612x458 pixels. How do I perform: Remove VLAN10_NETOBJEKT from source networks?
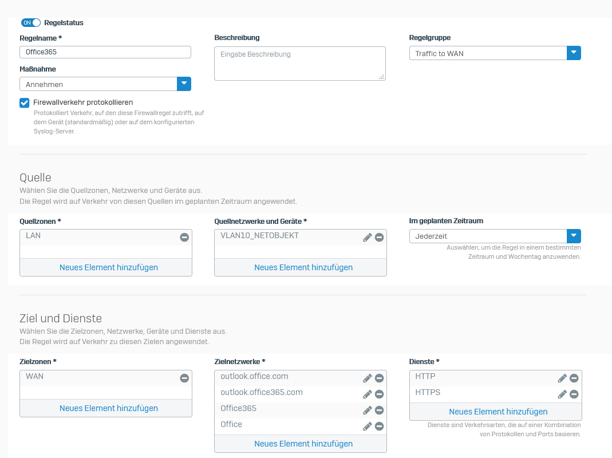379,238
